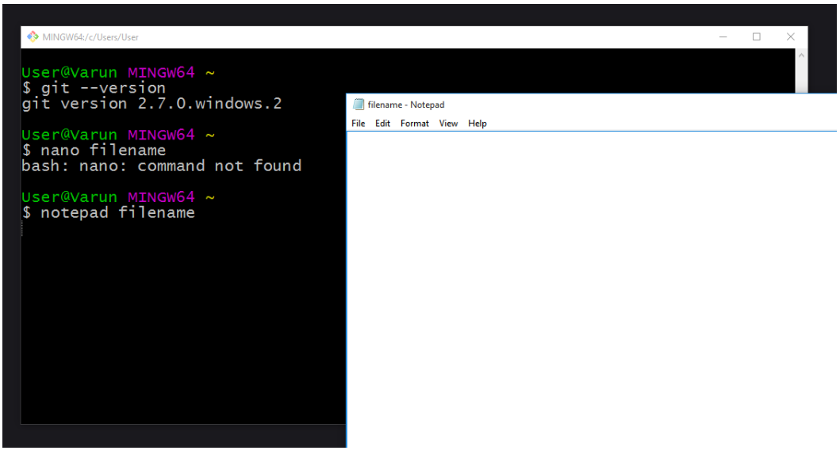The width and height of the screenshot is (840, 458).
Task: Click the 'git --version' command text
Action: 103,88
